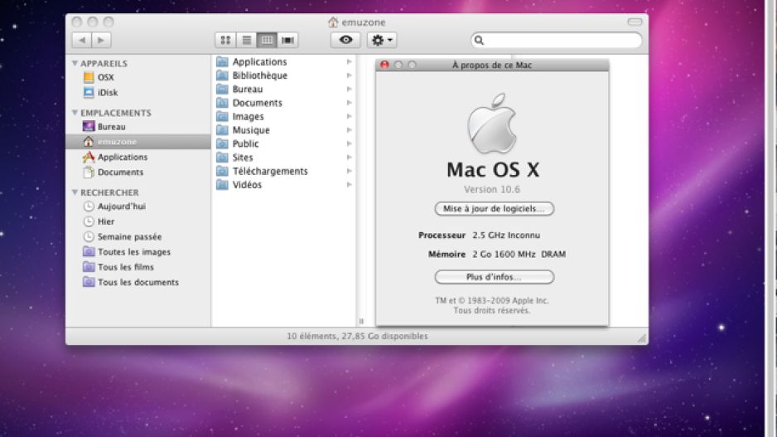Open the gear Action menu
The height and width of the screenshot is (437, 777).
click(382, 40)
